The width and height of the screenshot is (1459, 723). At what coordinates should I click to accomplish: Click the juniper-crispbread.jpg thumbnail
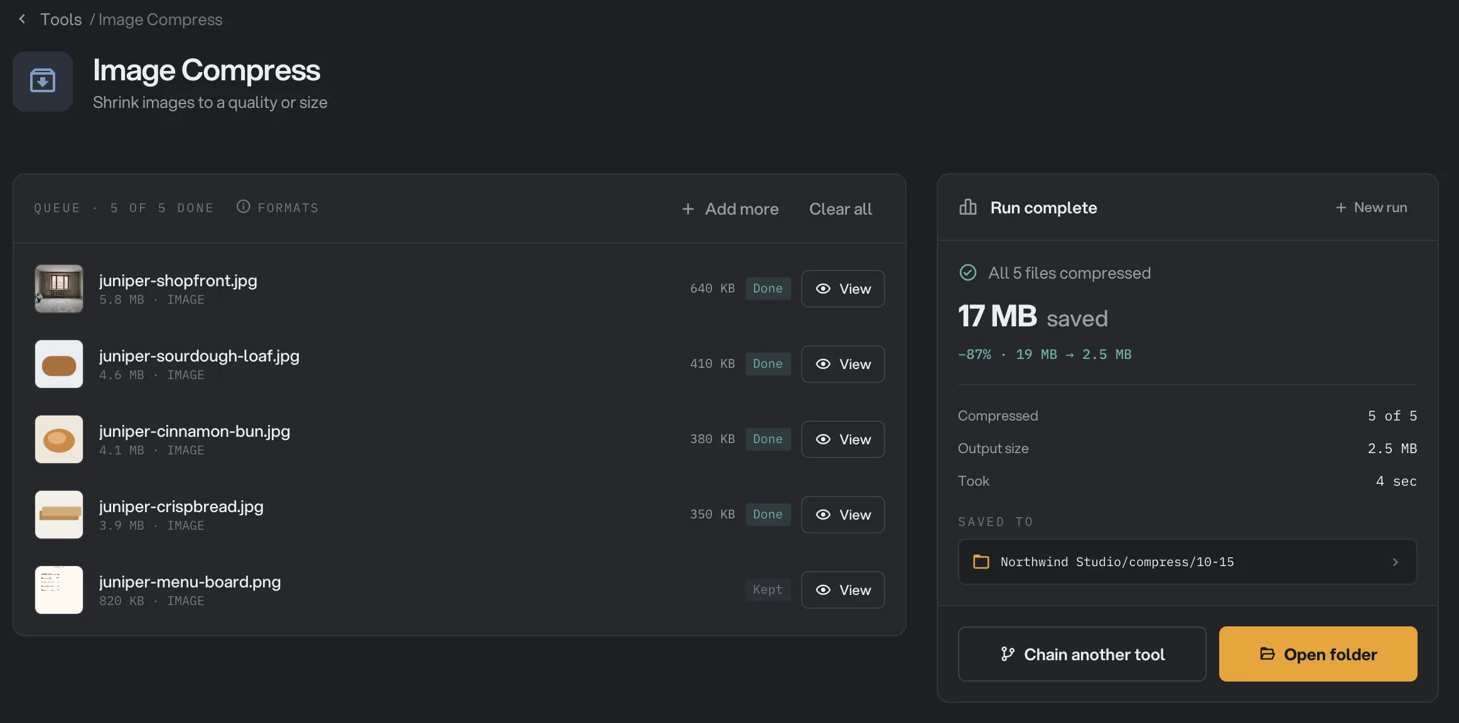point(59,515)
